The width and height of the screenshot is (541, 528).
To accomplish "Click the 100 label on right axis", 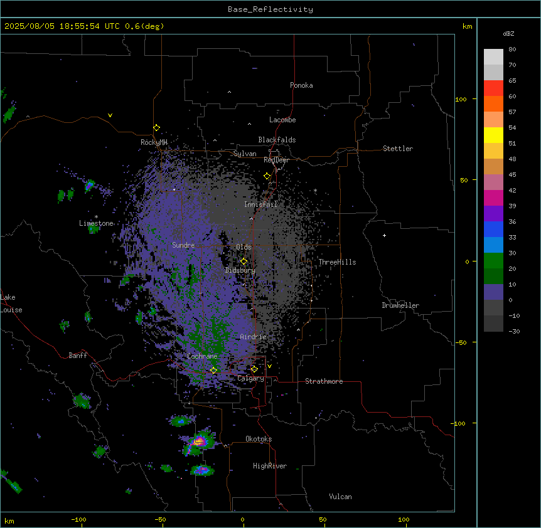I will coord(461,99).
